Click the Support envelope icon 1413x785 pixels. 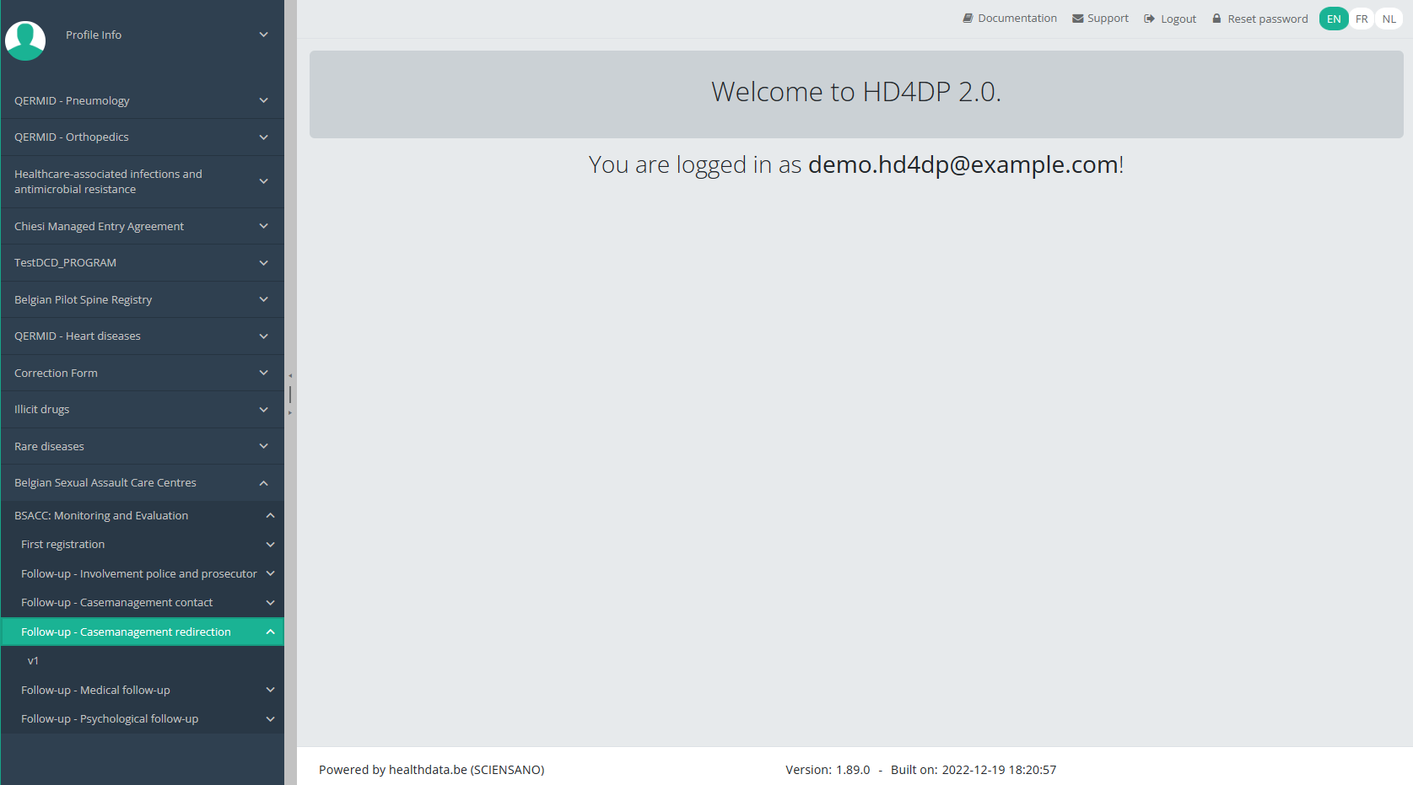click(1077, 19)
